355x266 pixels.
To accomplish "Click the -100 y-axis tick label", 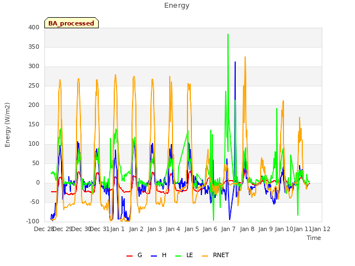I will click(x=33, y=222).
